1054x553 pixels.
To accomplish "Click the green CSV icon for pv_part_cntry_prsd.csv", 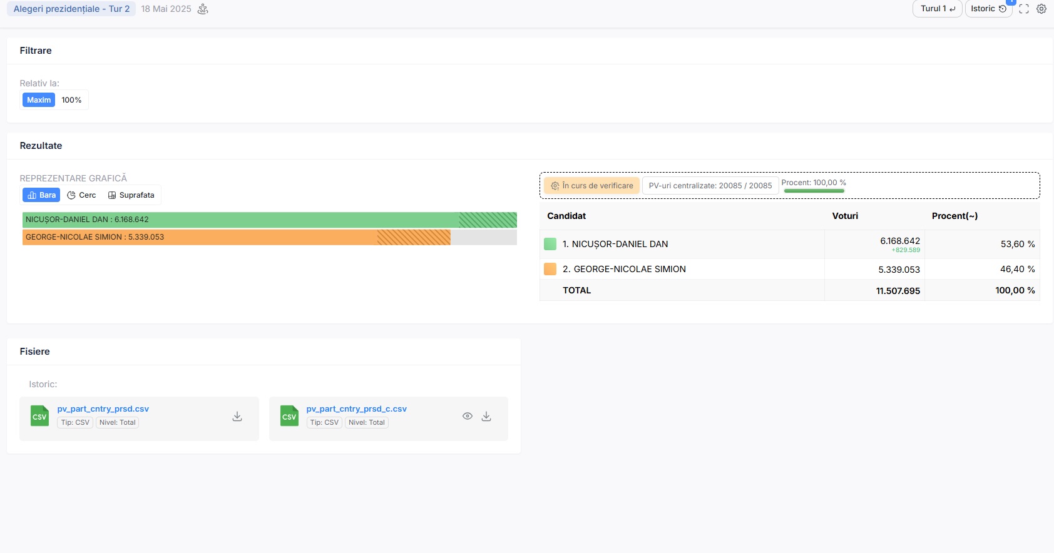I will tap(39, 417).
